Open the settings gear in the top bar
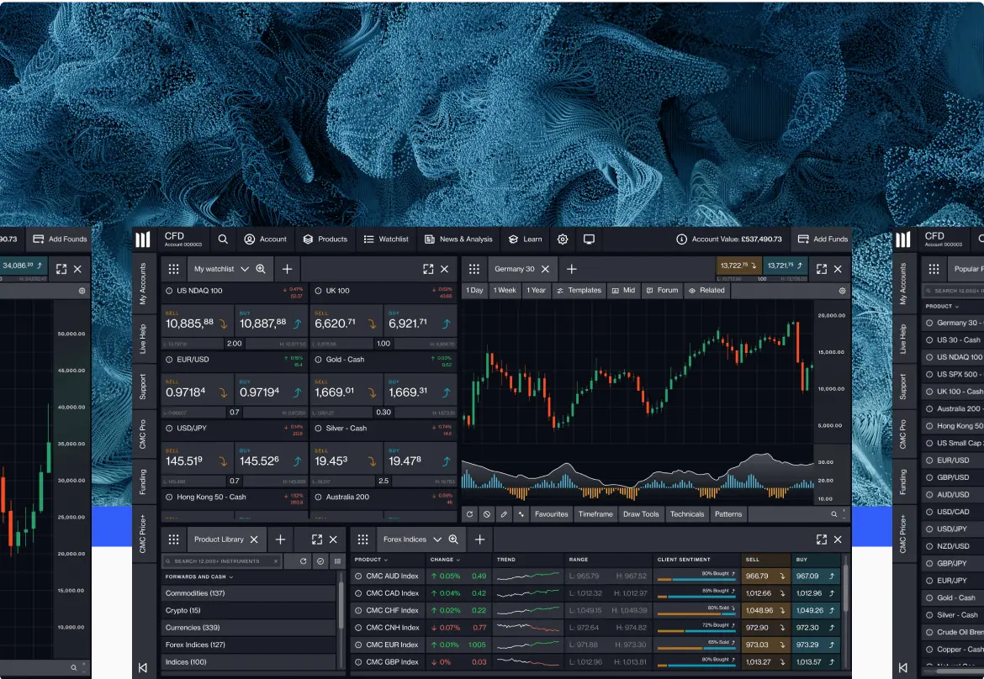This screenshot has width=984, height=679. (562, 239)
